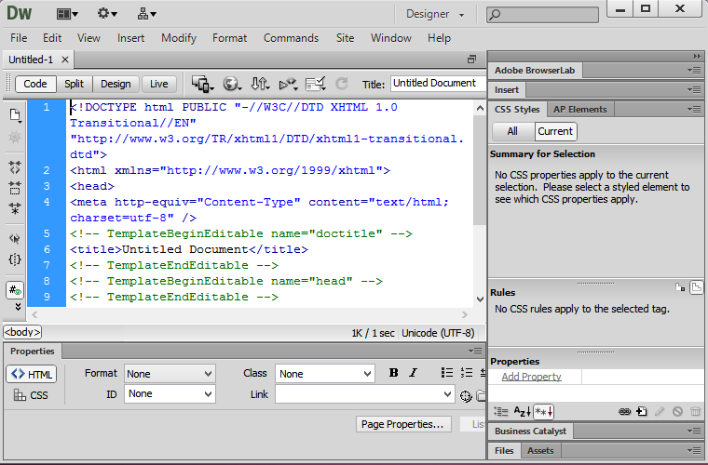
Task: Click the Ordered List icon
Action: point(467,373)
